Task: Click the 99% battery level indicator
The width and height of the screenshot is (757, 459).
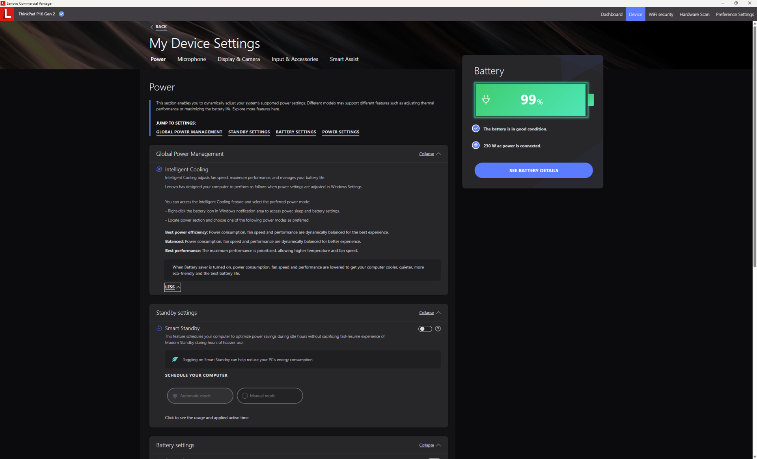Action: coord(531,100)
